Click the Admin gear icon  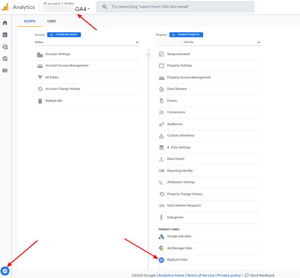[5, 271]
